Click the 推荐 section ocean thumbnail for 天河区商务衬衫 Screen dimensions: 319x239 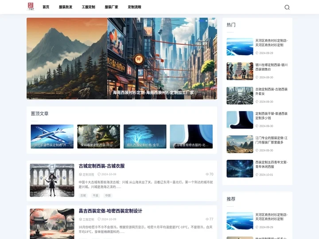[x=240, y=221]
